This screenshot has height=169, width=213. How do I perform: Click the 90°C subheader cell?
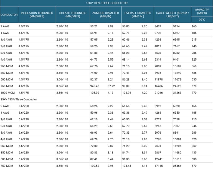point(202,20)
